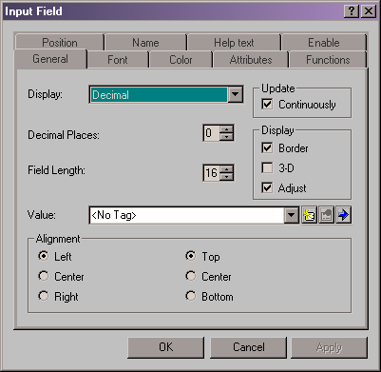Decrease Field Length with down arrow

[226, 177]
